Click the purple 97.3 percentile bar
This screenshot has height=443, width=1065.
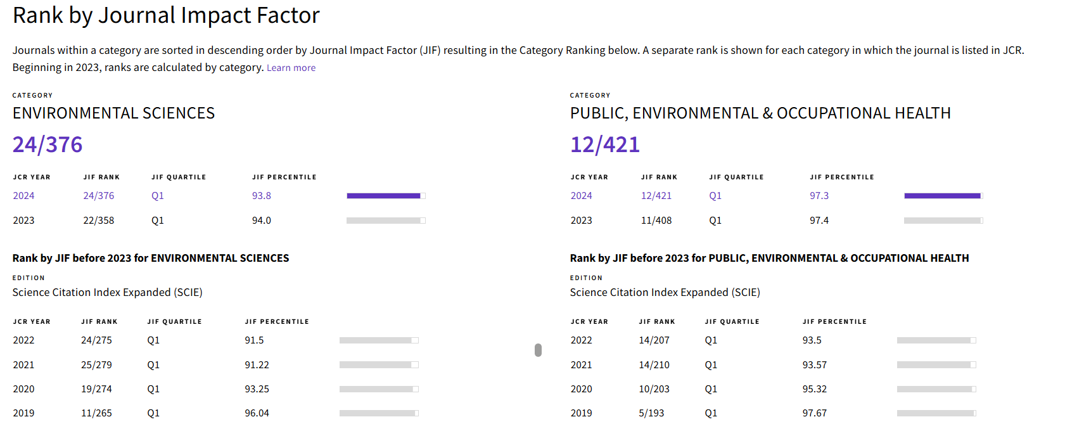[x=943, y=196]
